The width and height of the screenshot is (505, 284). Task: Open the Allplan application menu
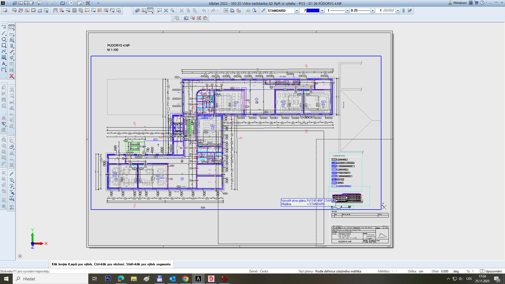[x=3, y=3]
